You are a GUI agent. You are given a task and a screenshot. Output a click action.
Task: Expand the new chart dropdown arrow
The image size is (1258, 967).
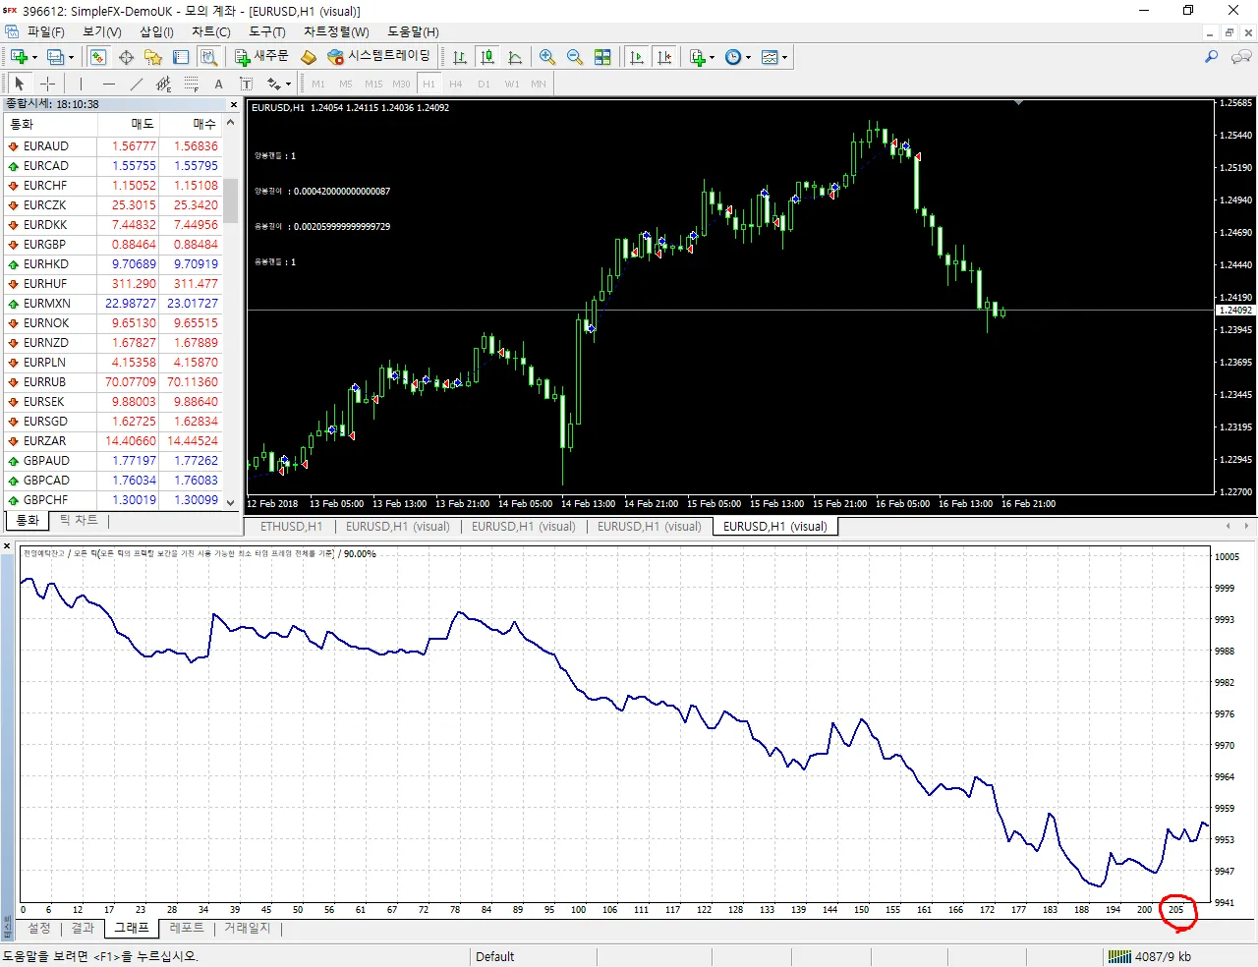coord(34,57)
